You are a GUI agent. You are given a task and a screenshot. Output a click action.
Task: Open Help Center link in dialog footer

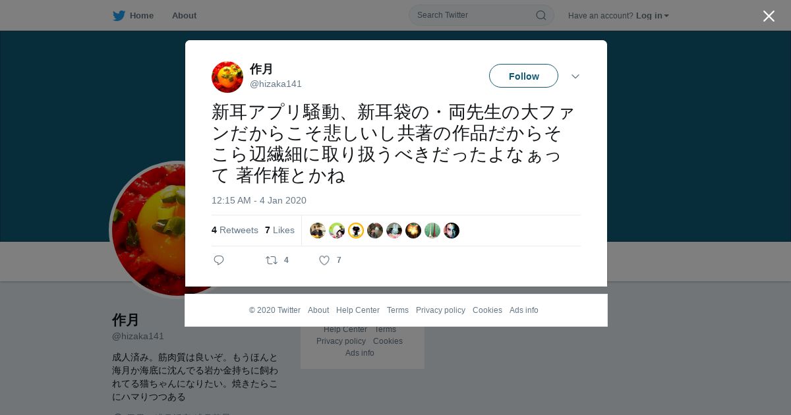point(358,310)
